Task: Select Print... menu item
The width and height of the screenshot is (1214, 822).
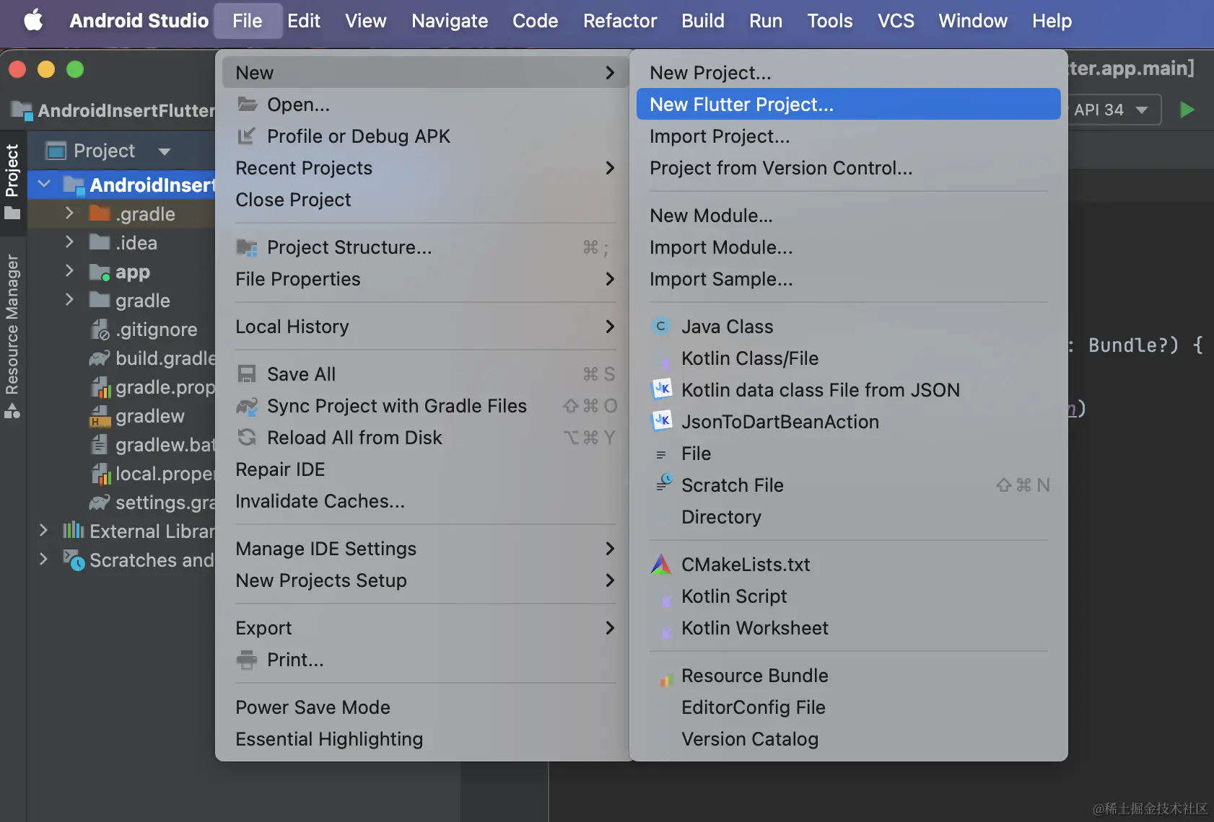Action: pos(426,660)
